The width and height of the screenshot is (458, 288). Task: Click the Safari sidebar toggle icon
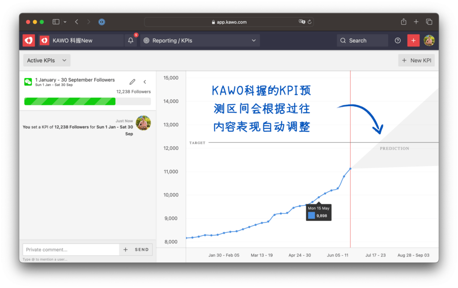click(x=56, y=22)
